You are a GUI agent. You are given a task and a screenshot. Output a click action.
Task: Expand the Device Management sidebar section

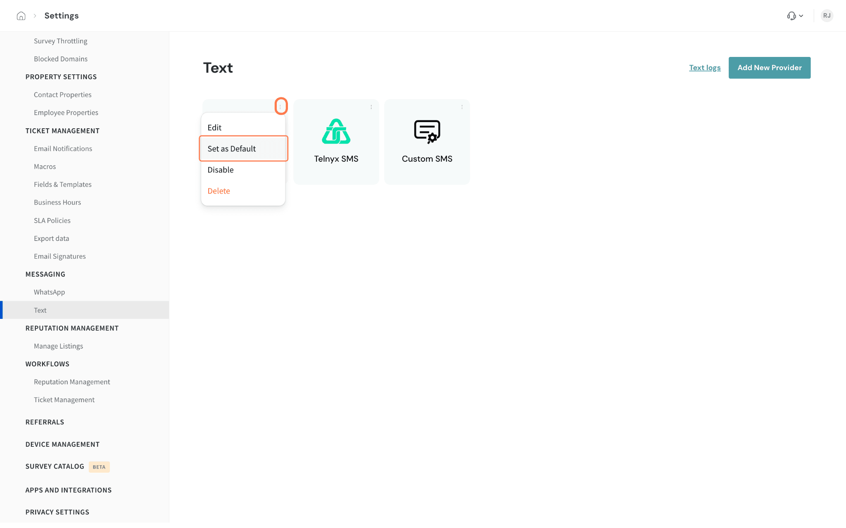coord(62,444)
